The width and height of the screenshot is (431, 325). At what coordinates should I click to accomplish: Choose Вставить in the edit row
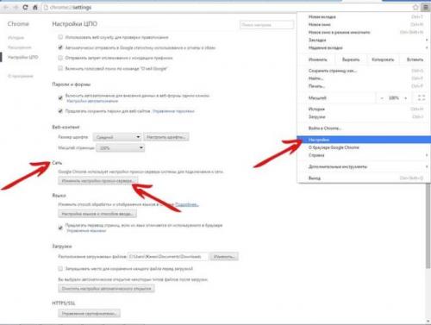point(415,59)
